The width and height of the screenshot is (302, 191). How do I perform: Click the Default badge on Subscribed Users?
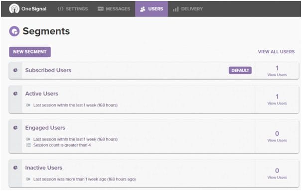click(x=240, y=70)
